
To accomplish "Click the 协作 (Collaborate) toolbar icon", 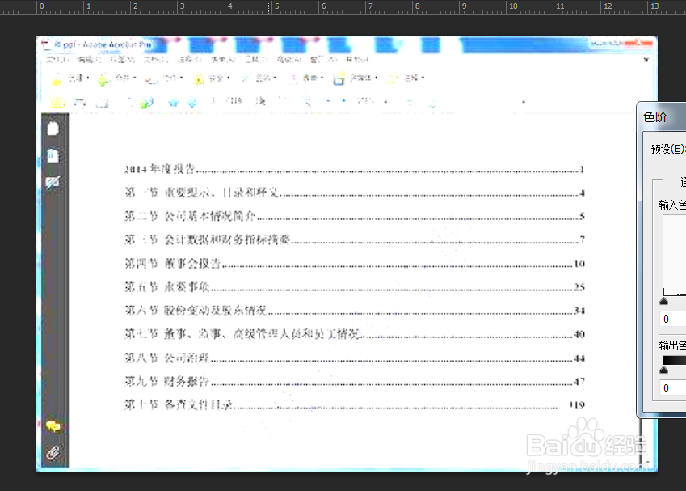I will (x=151, y=80).
